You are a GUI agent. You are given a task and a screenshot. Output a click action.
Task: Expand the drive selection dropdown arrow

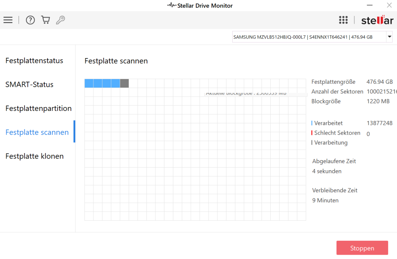coord(389,37)
